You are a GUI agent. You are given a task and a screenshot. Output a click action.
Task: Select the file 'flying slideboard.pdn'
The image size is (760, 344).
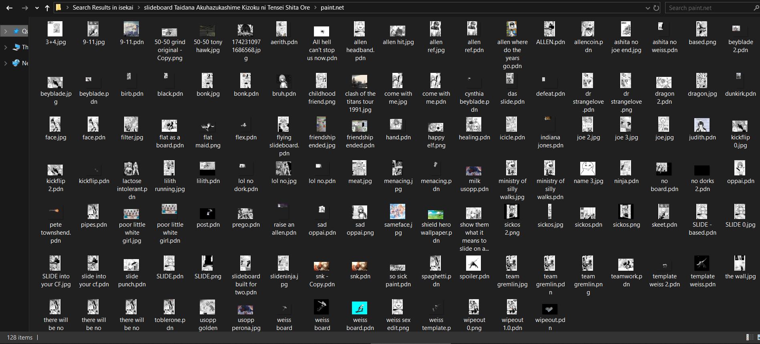click(284, 137)
